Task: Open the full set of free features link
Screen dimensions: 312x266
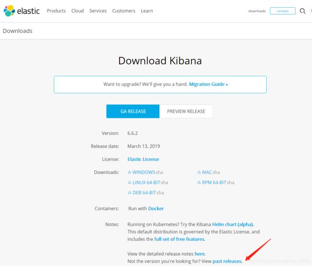Action: tap(180, 239)
